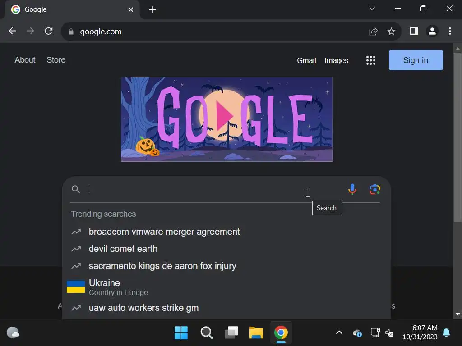Click the vertical scrollbar thumb
Image resolution: width=462 pixels, height=346 pixels.
point(457,137)
